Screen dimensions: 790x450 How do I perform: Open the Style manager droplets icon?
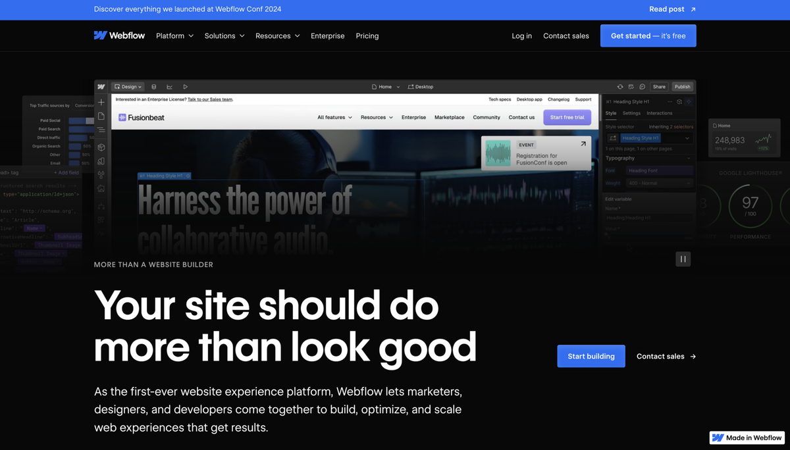tap(101, 175)
